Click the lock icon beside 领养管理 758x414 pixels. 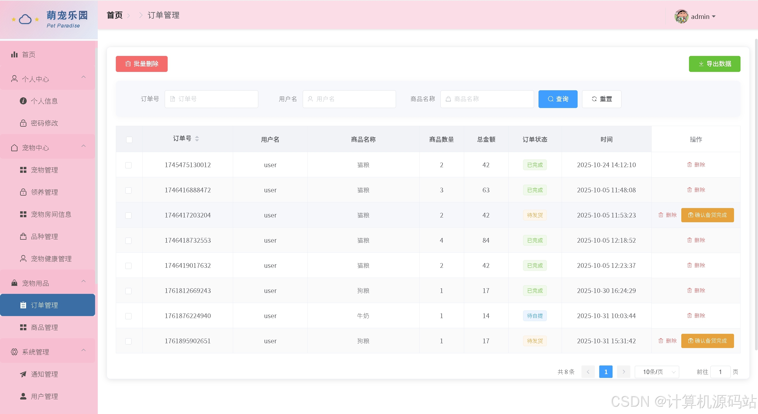(23, 192)
